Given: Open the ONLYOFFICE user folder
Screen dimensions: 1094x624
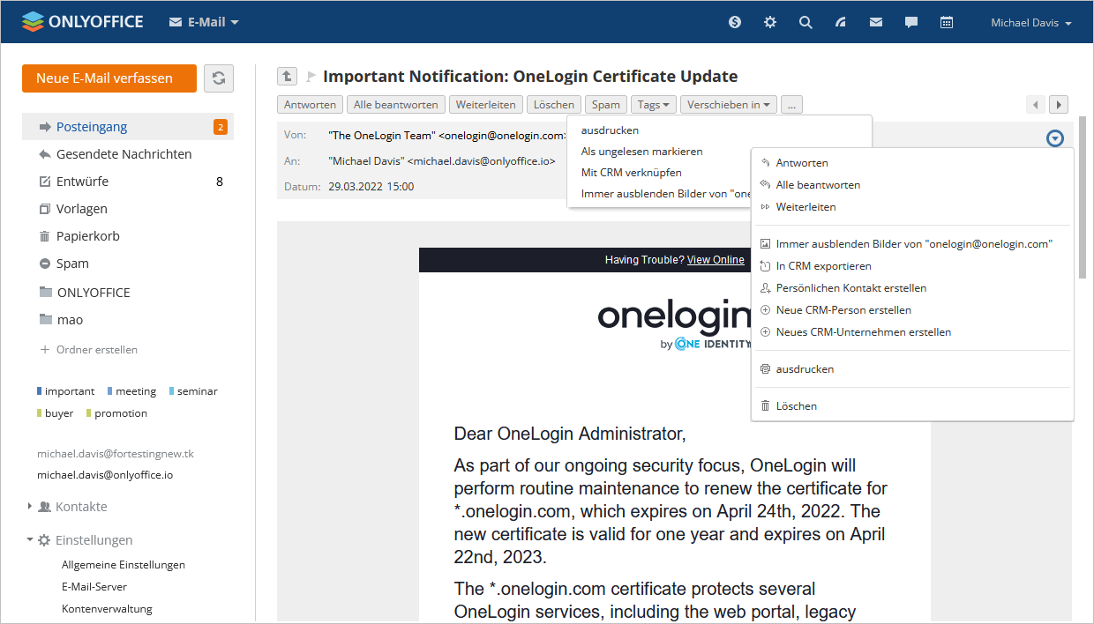Looking at the screenshot, I should click(x=128, y=293).
